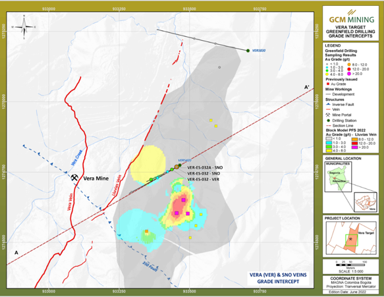Click the 350 Fault label

(x=150, y=267)
